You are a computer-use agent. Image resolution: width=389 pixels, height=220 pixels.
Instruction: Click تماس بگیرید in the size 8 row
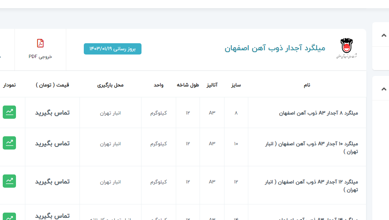[x=52, y=113]
